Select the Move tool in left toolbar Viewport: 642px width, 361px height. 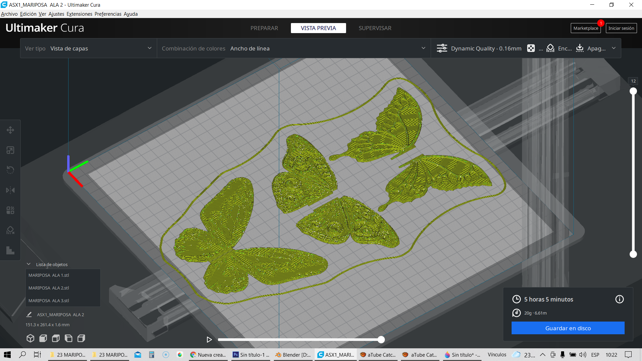point(10,130)
